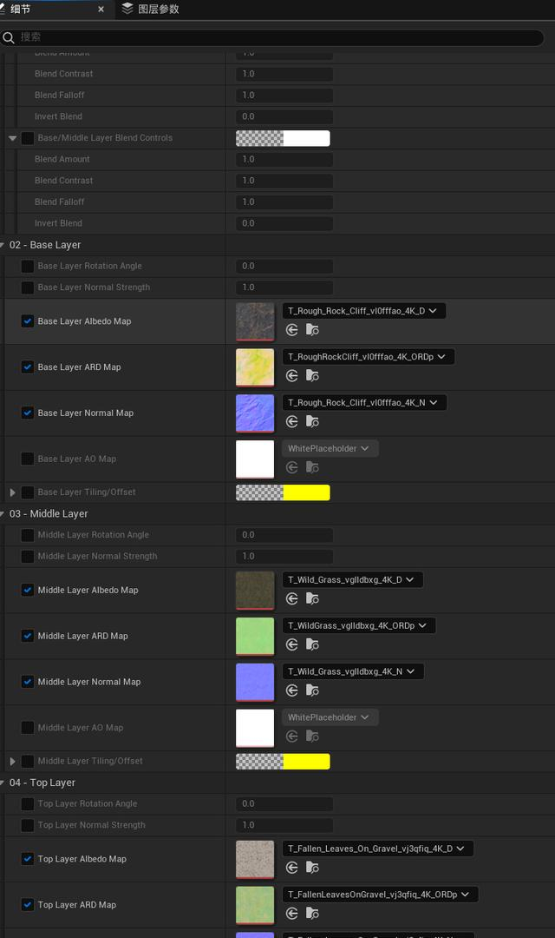Select Middle Layer ARD Map green thumbnail
Image resolution: width=555 pixels, height=938 pixels.
[255, 637]
